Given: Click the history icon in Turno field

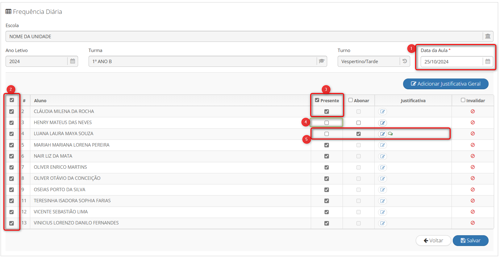Looking at the screenshot, I should (405, 61).
